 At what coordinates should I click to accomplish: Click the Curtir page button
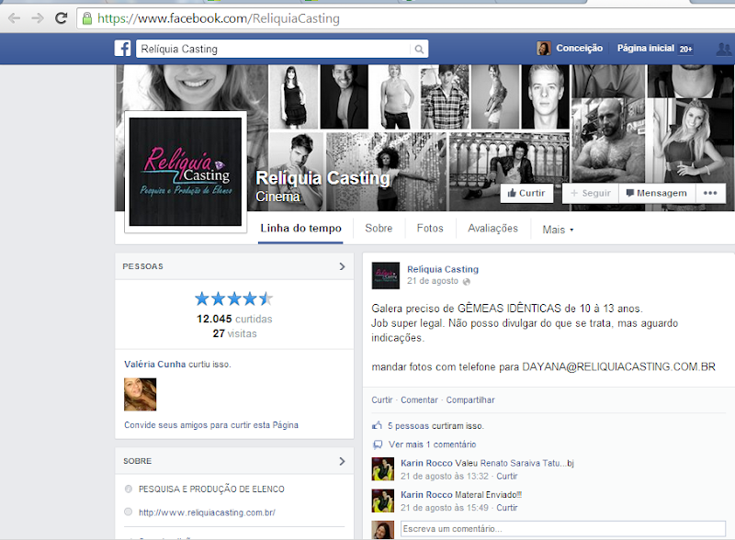526,193
